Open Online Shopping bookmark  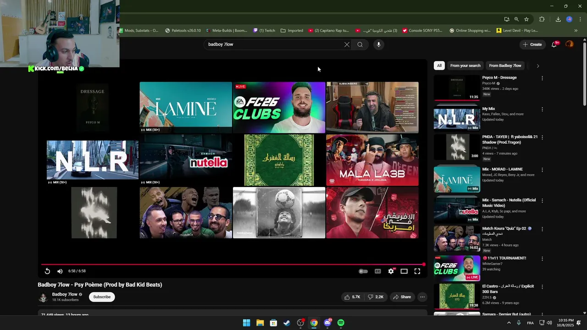pos(470,31)
